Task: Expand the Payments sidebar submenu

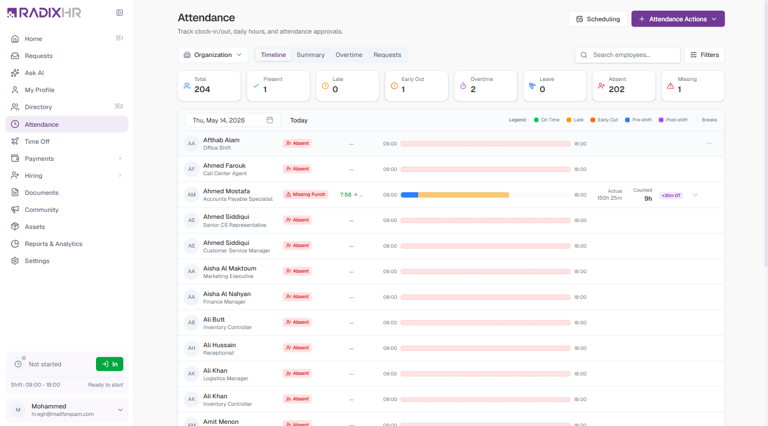Action: point(120,159)
